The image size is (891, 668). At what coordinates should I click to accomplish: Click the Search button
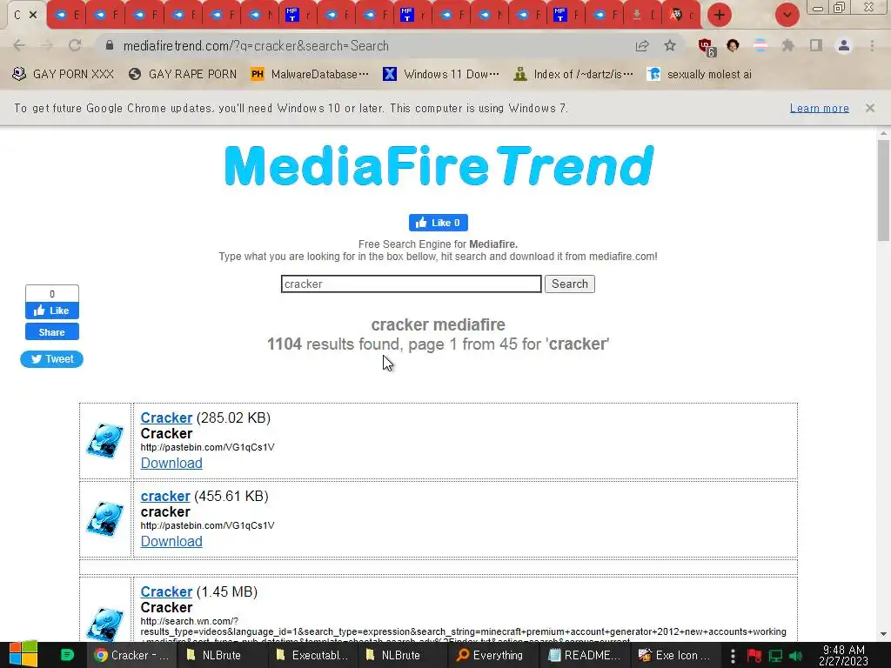click(569, 284)
